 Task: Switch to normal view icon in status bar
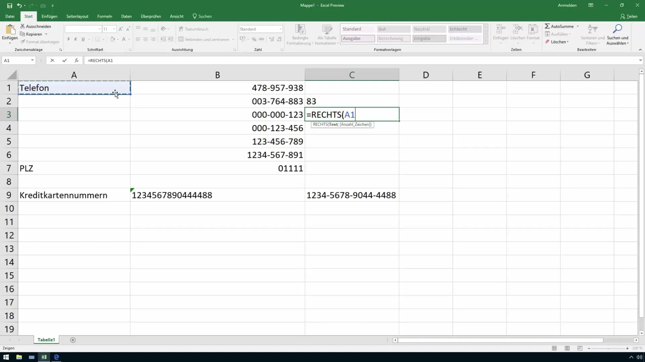[x=554, y=348]
